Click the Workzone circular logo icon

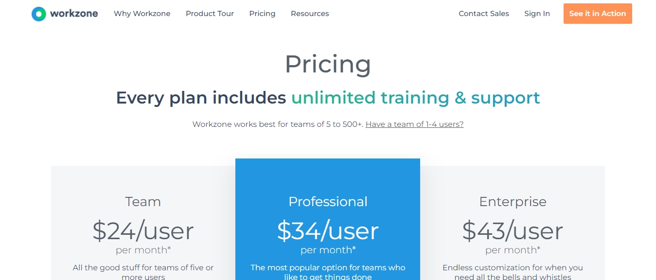(38, 14)
